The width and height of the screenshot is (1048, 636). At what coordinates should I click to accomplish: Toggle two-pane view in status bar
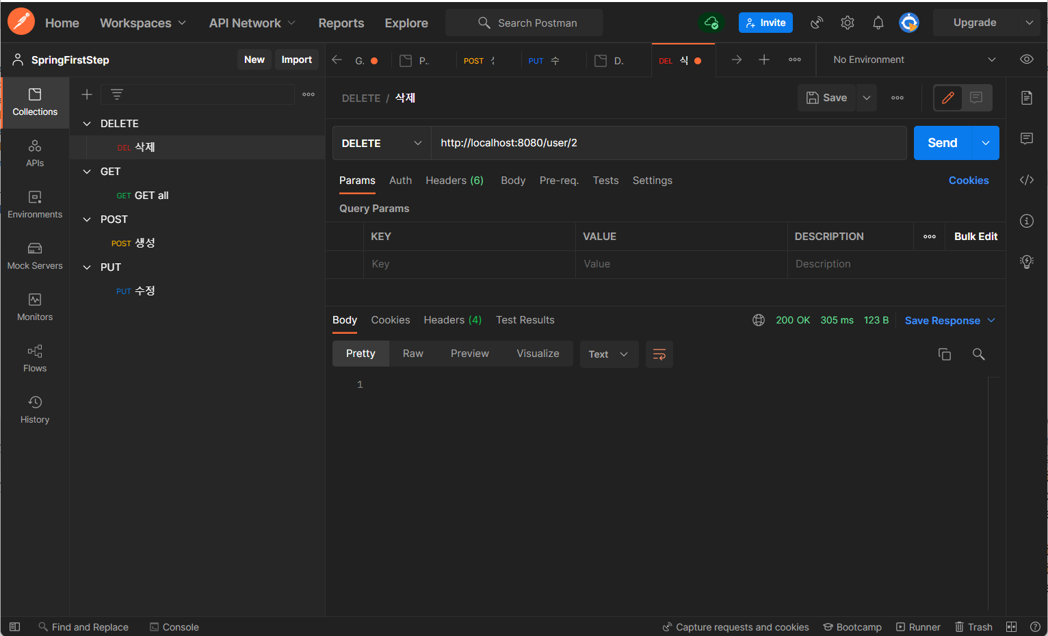(x=1012, y=626)
